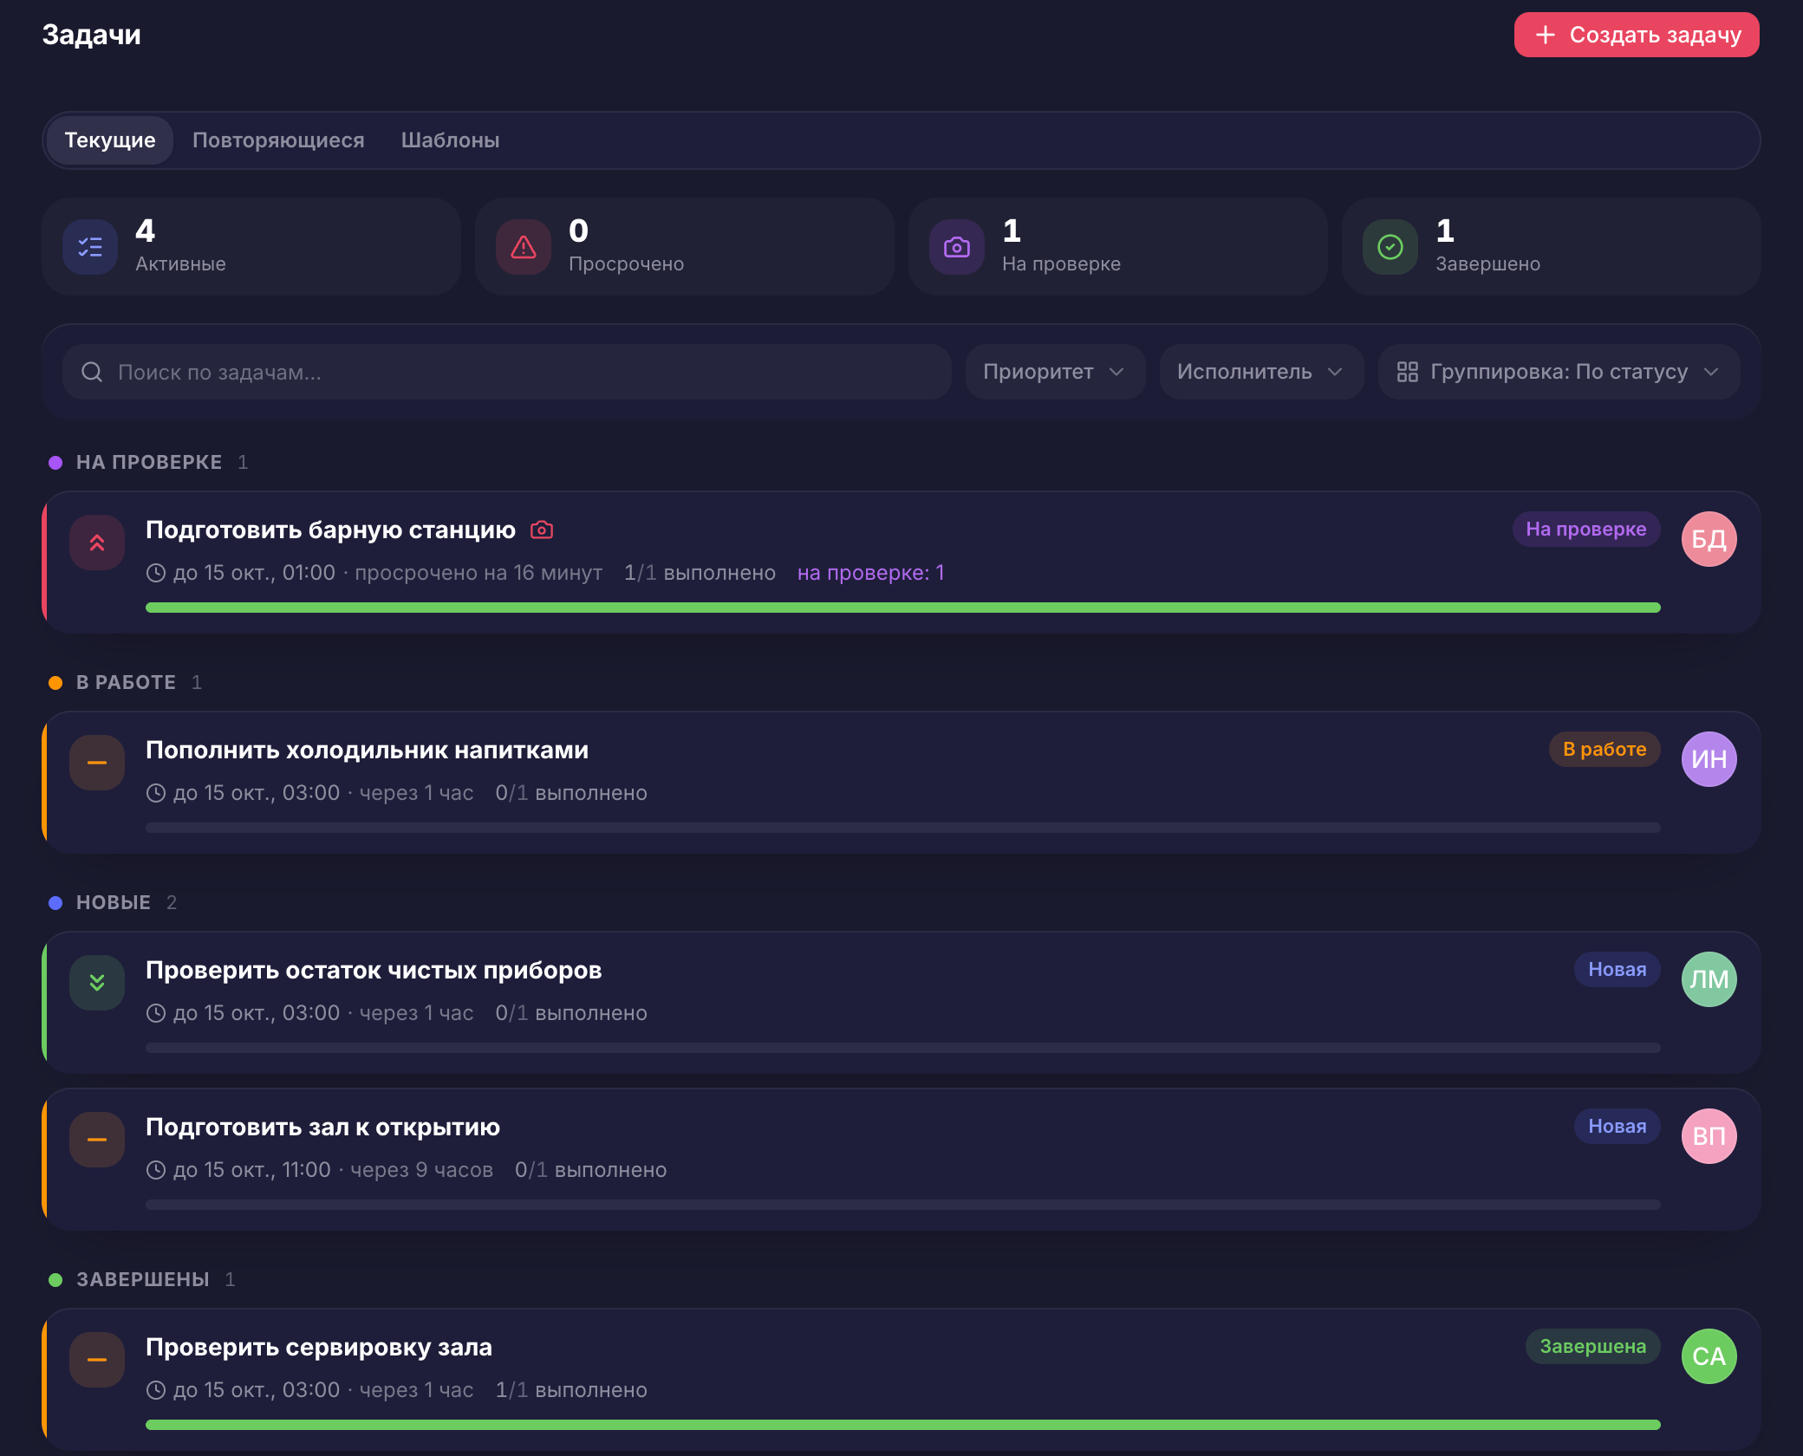Open the СА assignee avatar

[1709, 1356]
